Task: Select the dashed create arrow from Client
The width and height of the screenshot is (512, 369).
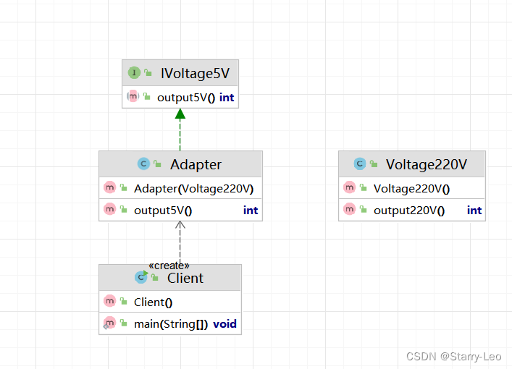Action: point(180,242)
